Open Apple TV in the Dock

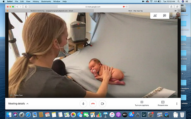[x=125, y=115]
